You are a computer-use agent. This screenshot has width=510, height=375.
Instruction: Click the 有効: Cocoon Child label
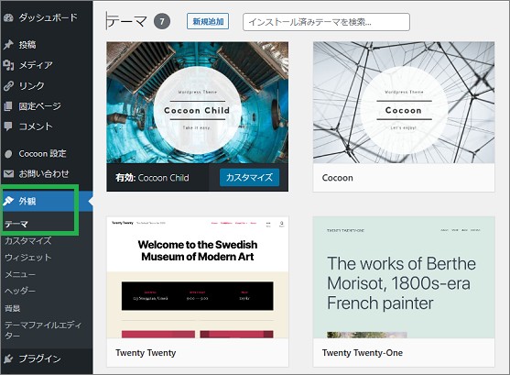point(152,178)
